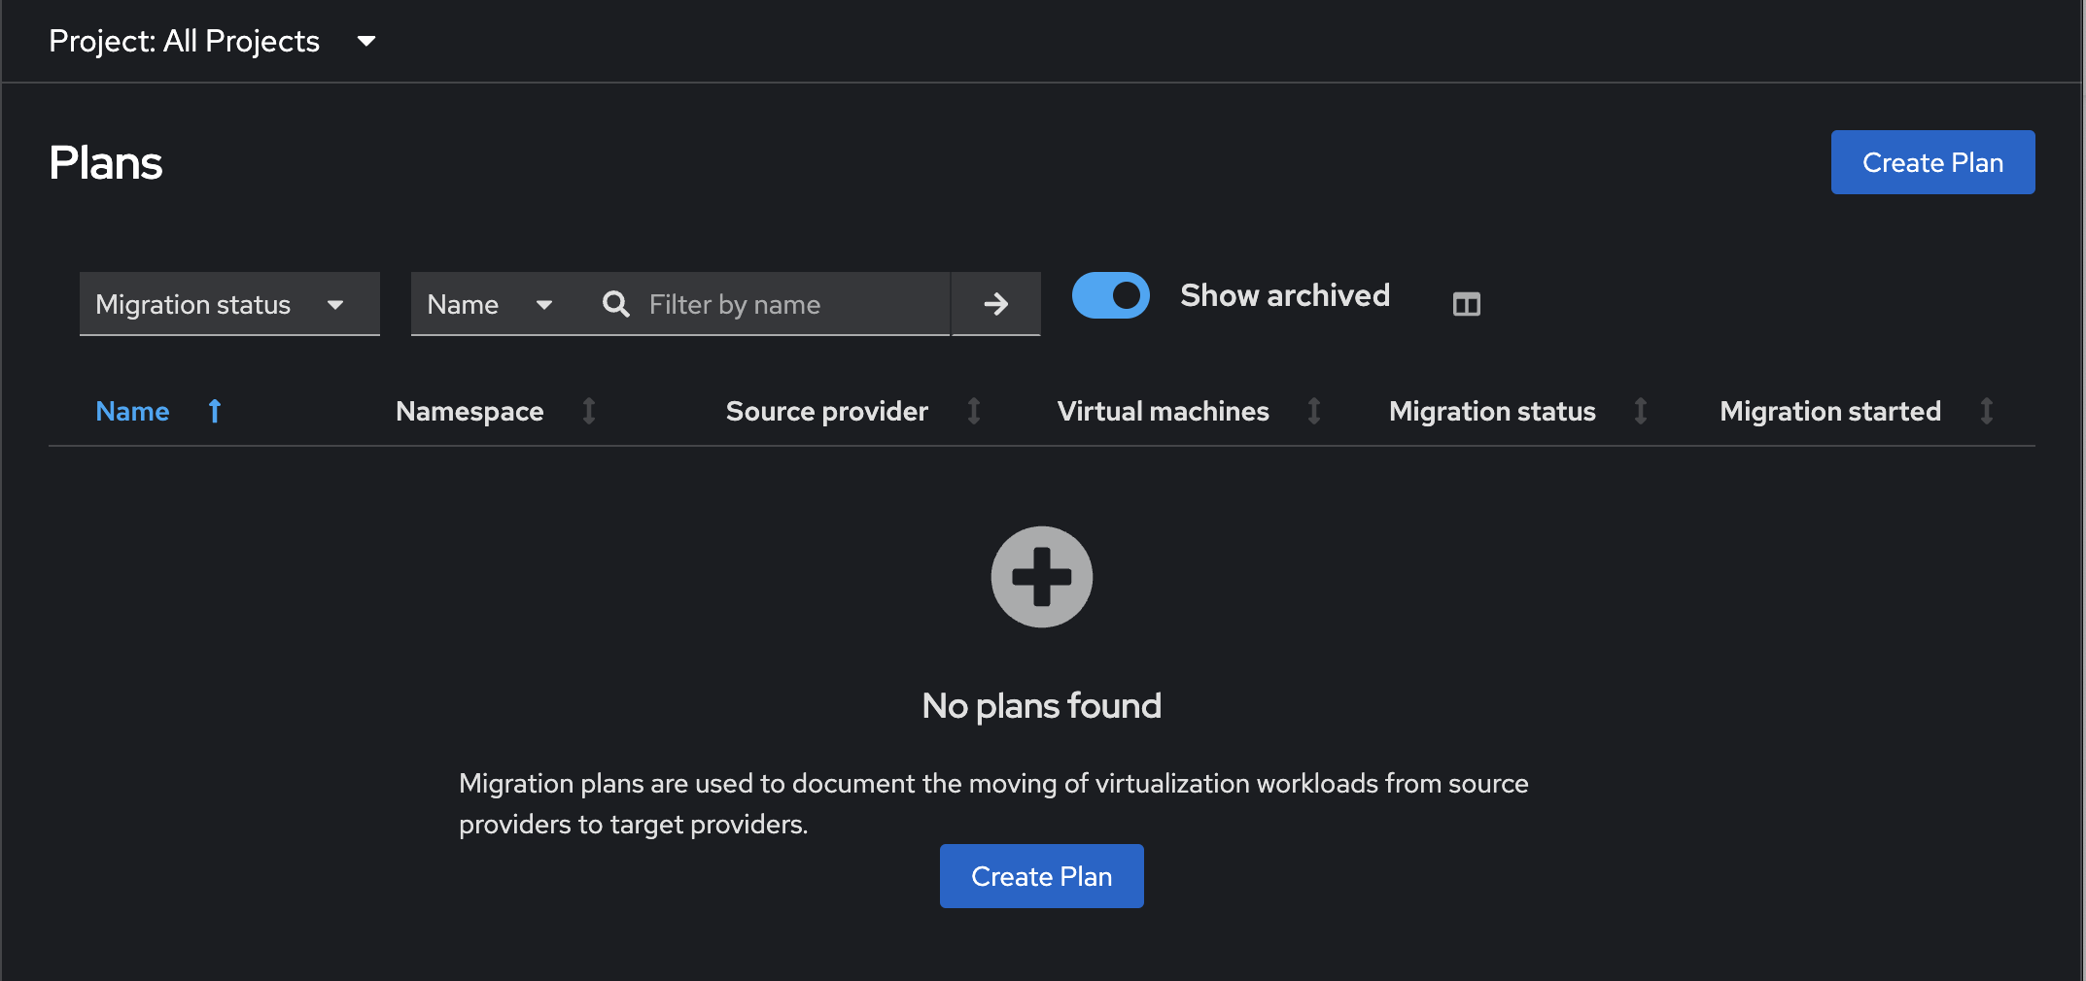The image size is (2086, 981).
Task: Click the Namespace column sort icon
Action: coord(589,411)
